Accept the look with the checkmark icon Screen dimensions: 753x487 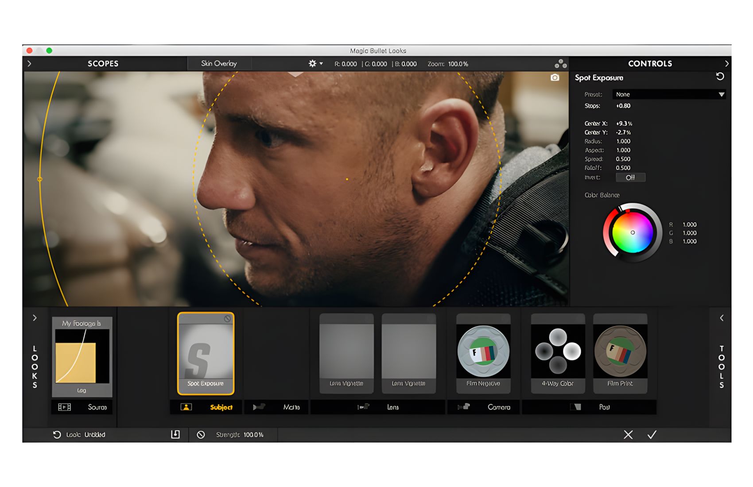pyautogui.click(x=652, y=435)
